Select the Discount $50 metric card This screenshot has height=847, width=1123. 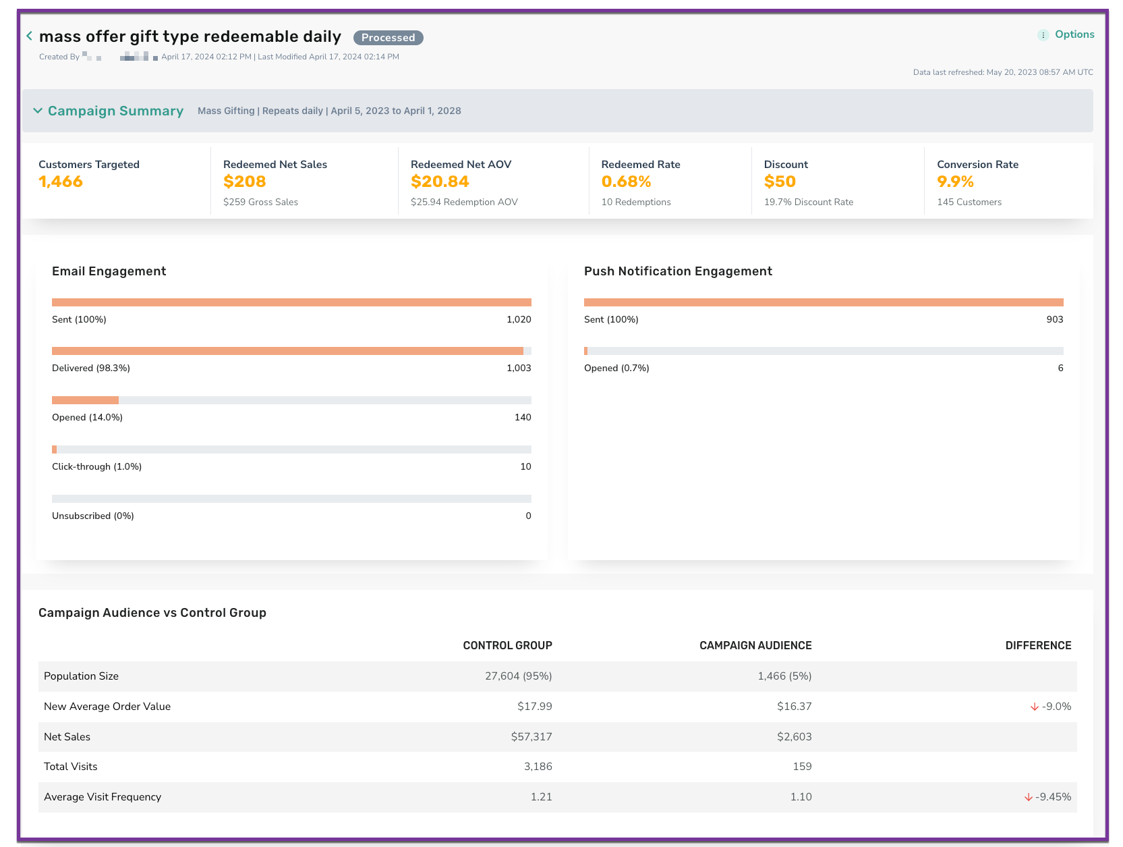pyautogui.click(x=838, y=181)
